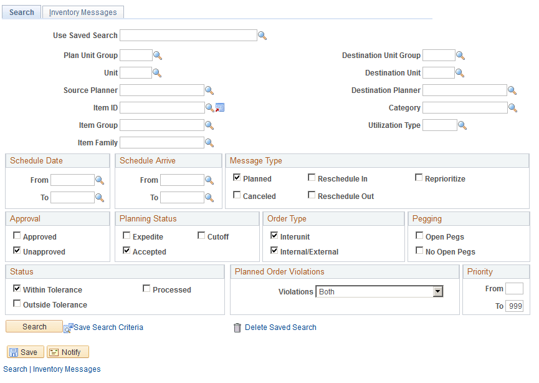
Task: Open the Item ID lookup magnifier
Action: [x=209, y=107]
